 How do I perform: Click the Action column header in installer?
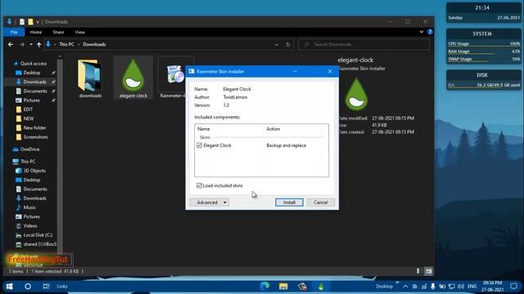[x=273, y=129]
